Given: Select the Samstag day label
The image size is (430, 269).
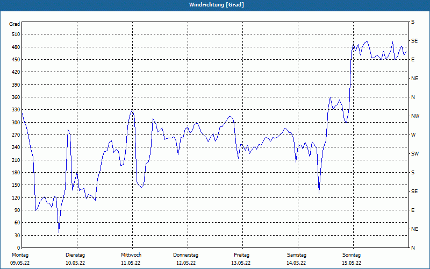Looking at the screenshot, I should 297,255.
